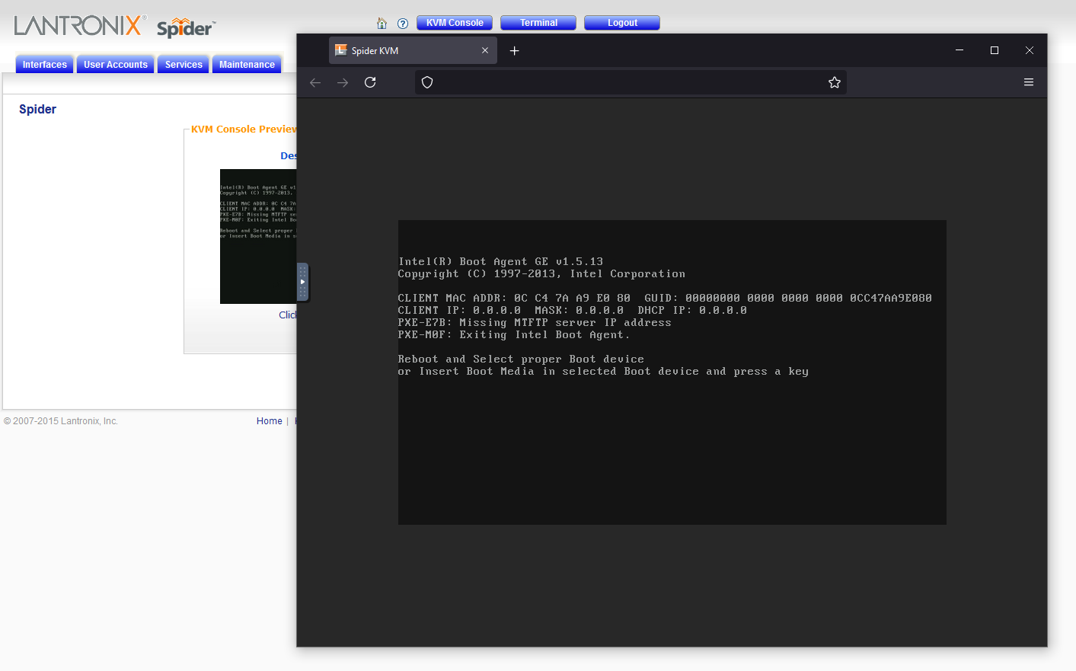Open the User Accounts menu
The width and height of the screenshot is (1076, 671).
[116, 65]
